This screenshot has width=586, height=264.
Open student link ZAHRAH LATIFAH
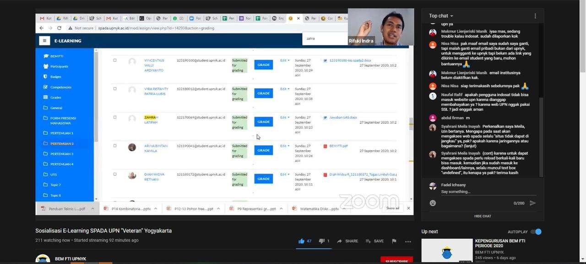(151, 120)
